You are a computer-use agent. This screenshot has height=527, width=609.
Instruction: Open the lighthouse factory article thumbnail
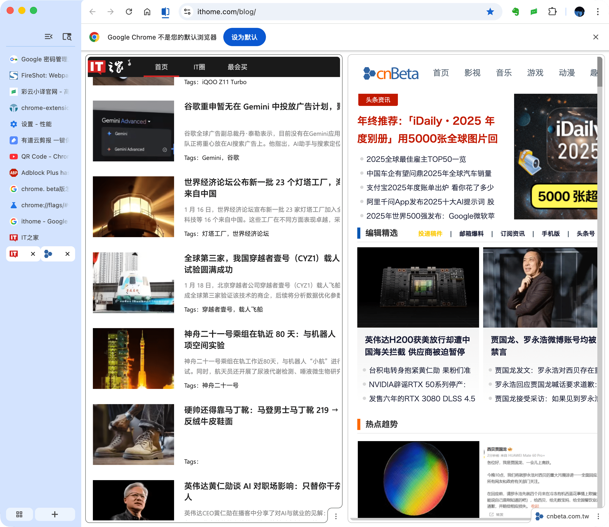pyautogui.click(x=133, y=206)
